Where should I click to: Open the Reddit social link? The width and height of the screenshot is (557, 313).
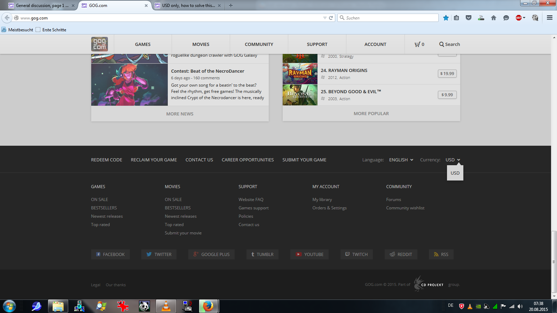401,254
